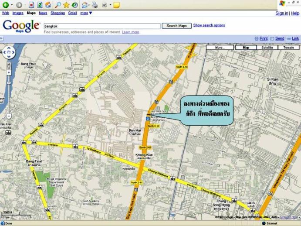
Task: Drop the Street View pegman icon
Action: (x=9, y=66)
